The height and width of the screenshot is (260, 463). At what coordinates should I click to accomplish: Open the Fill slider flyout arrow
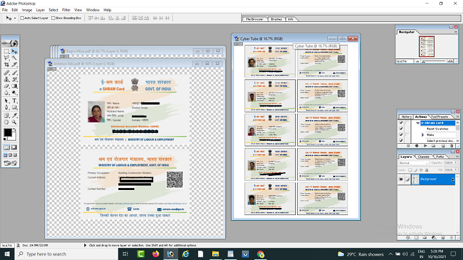[x=456, y=170]
